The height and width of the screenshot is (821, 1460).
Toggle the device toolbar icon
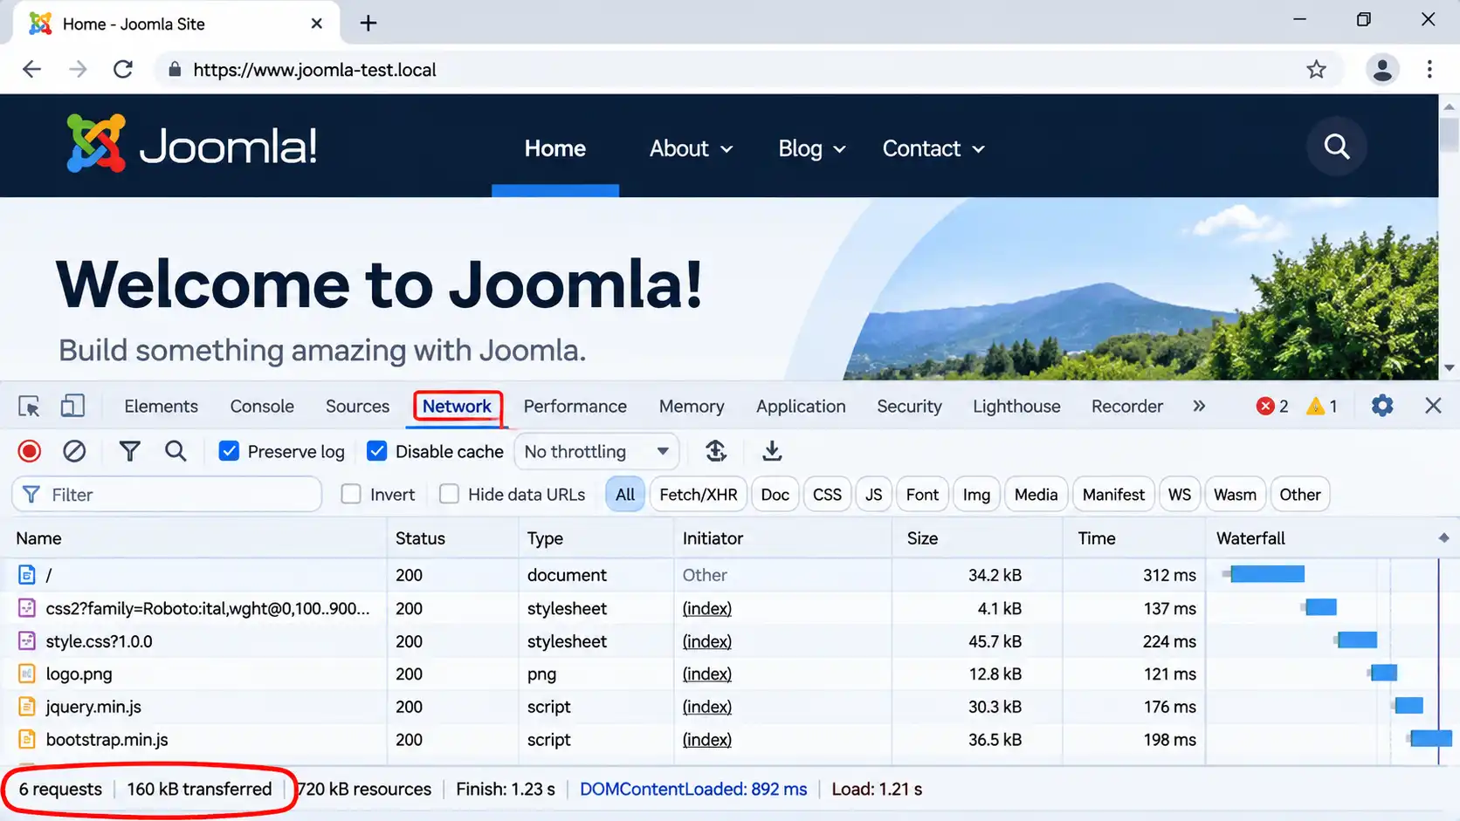click(72, 406)
